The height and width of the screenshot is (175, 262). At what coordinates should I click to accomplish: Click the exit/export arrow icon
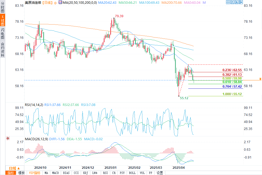pos(241,2)
